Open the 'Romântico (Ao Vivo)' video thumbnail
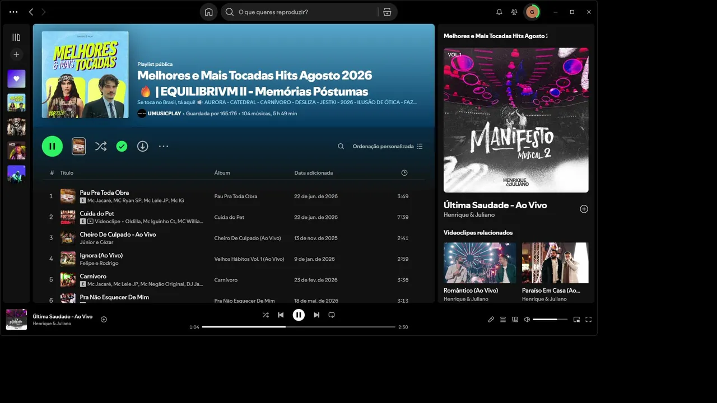This screenshot has height=403, width=717. pyautogui.click(x=480, y=263)
